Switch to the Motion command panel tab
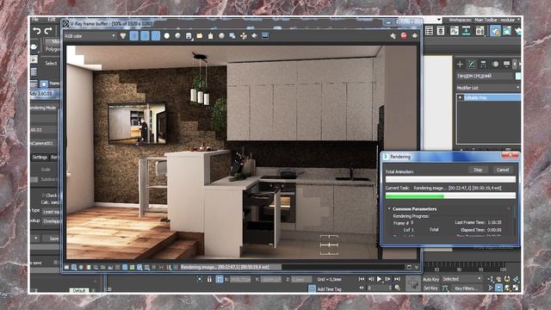Image resolution: width=551 pixels, height=310 pixels. tap(495, 64)
